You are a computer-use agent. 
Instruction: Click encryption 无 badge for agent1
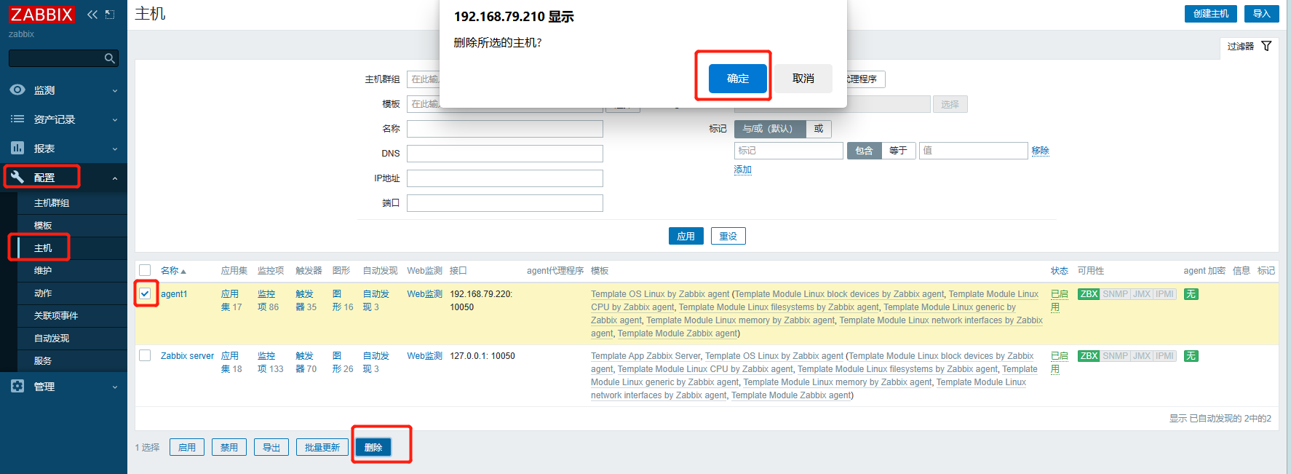tap(1191, 294)
